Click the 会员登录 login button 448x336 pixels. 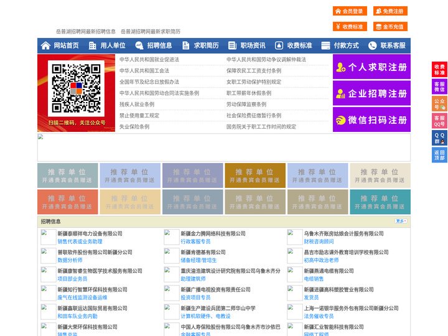pyautogui.click(x=350, y=11)
